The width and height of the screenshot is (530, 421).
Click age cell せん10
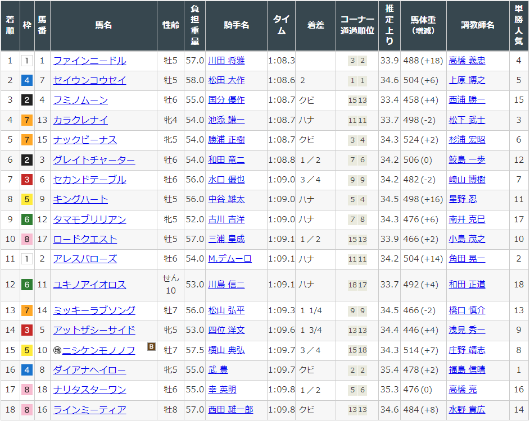point(171,285)
